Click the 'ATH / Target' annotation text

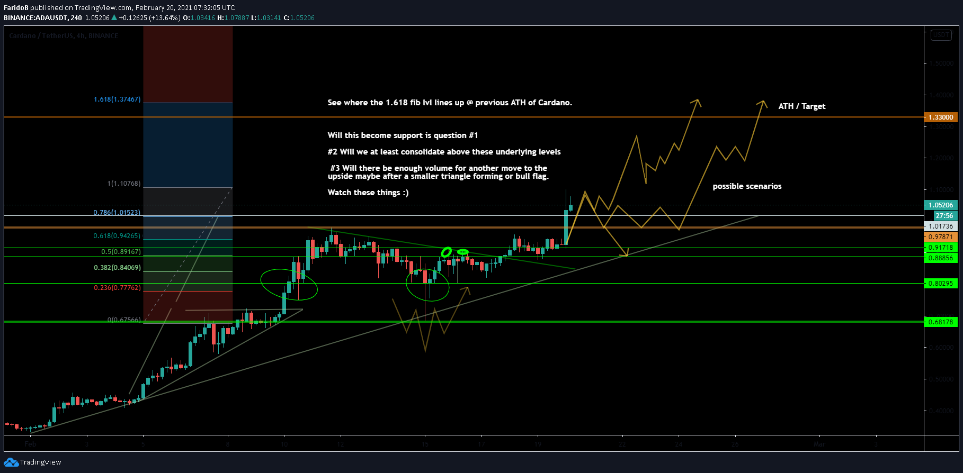pos(802,106)
